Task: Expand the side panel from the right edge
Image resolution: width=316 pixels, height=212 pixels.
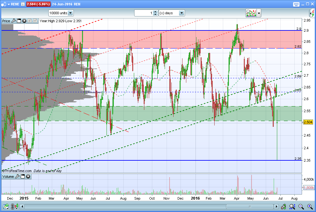Action: tap(312, 13)
